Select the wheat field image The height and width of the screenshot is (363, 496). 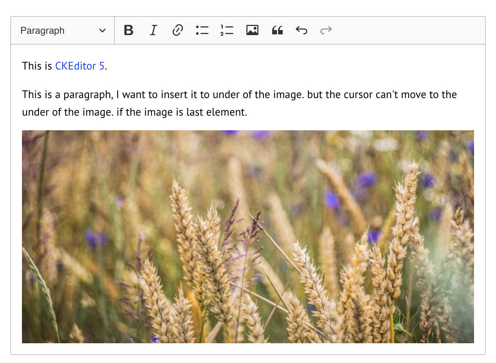[x=248, y=237]
